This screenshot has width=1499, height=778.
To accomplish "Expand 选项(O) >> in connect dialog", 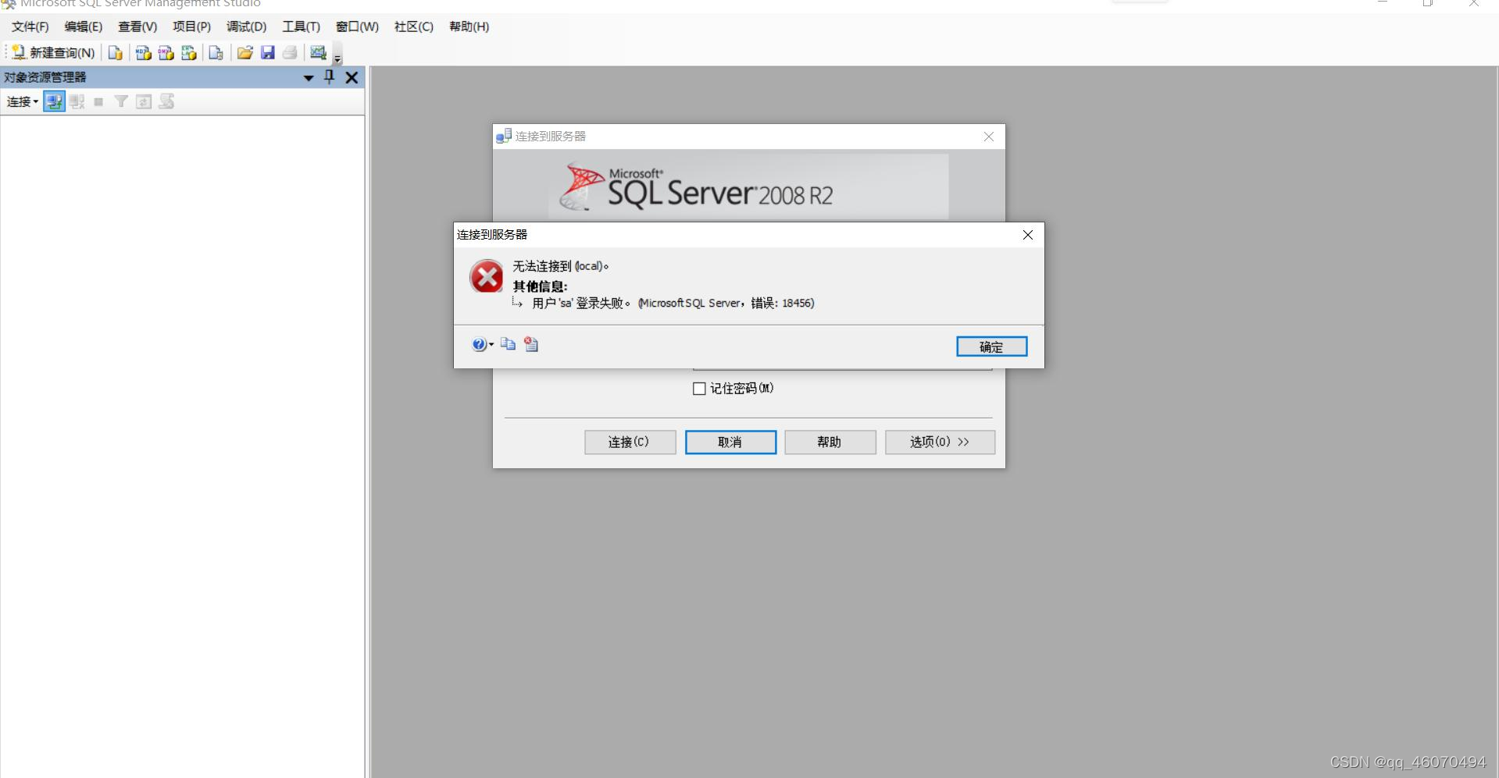I will 940,442.
